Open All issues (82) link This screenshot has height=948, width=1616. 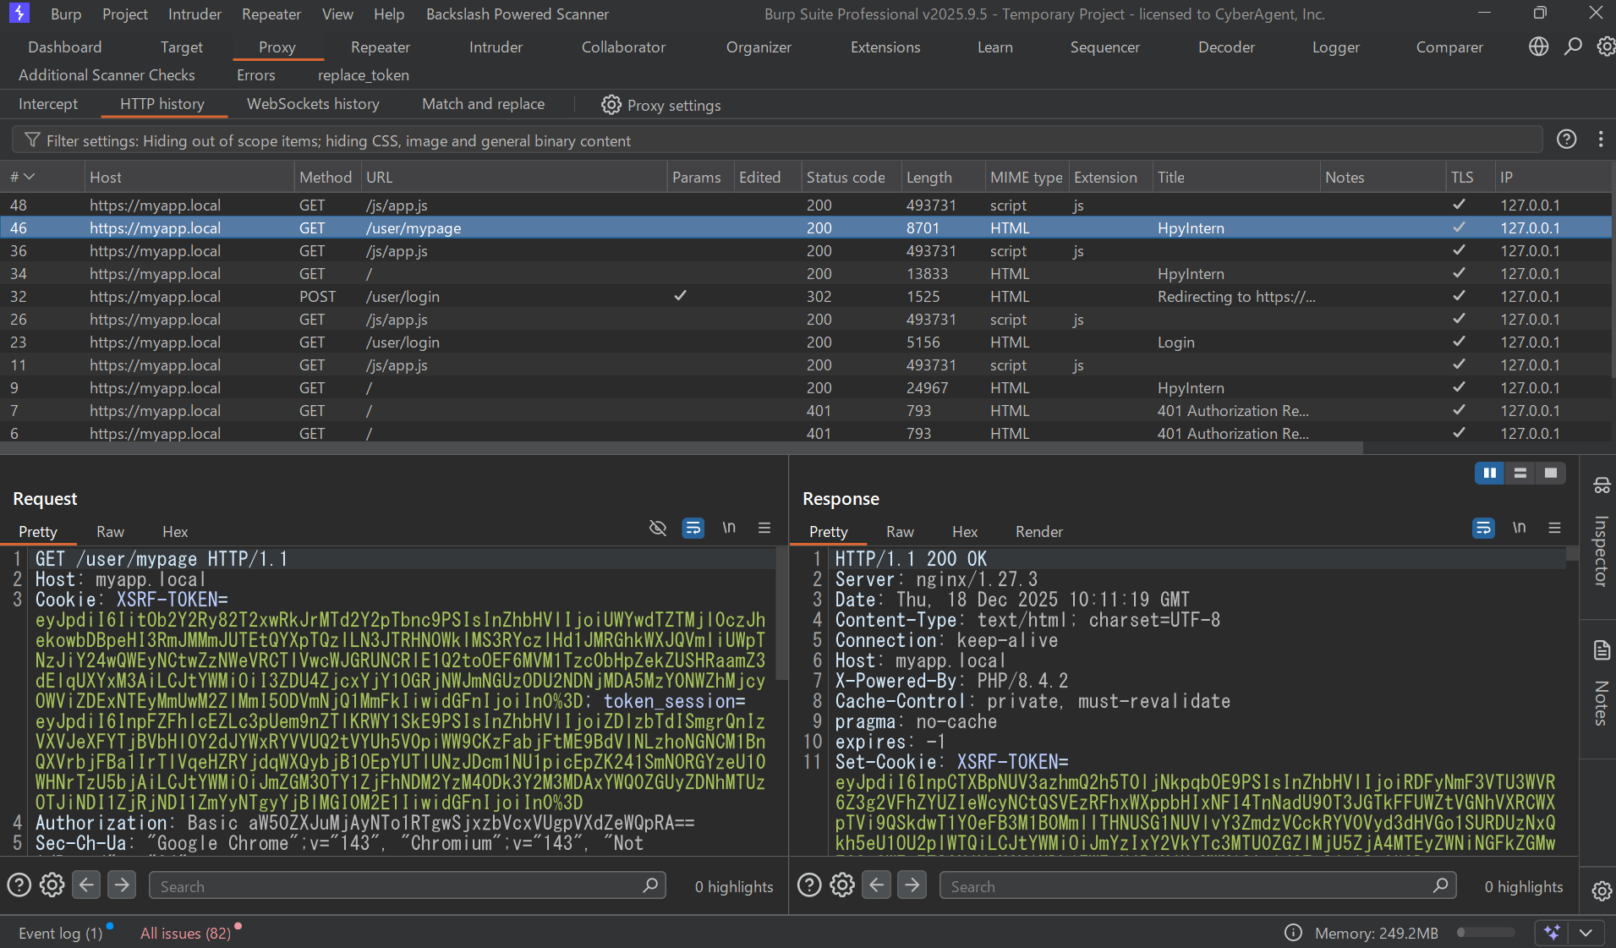coord(185,933)
